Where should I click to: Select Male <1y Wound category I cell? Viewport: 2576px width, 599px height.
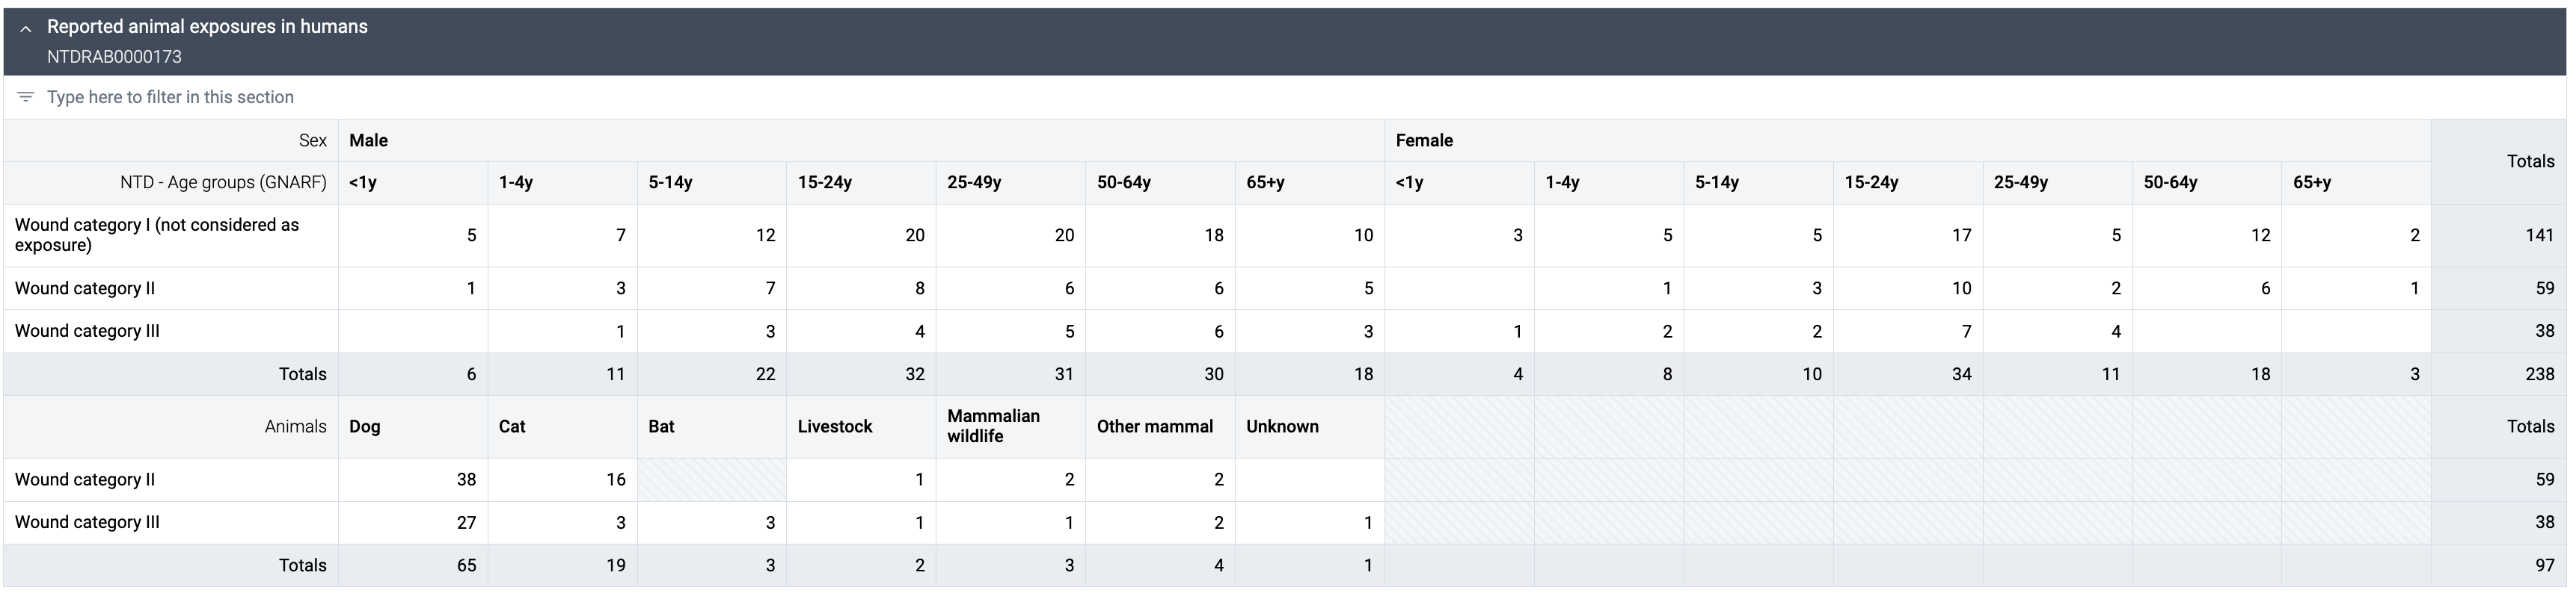[413, 235]
